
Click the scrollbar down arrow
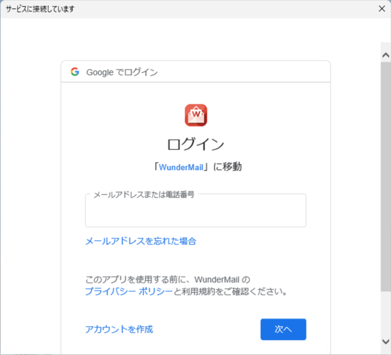[385, 341]
